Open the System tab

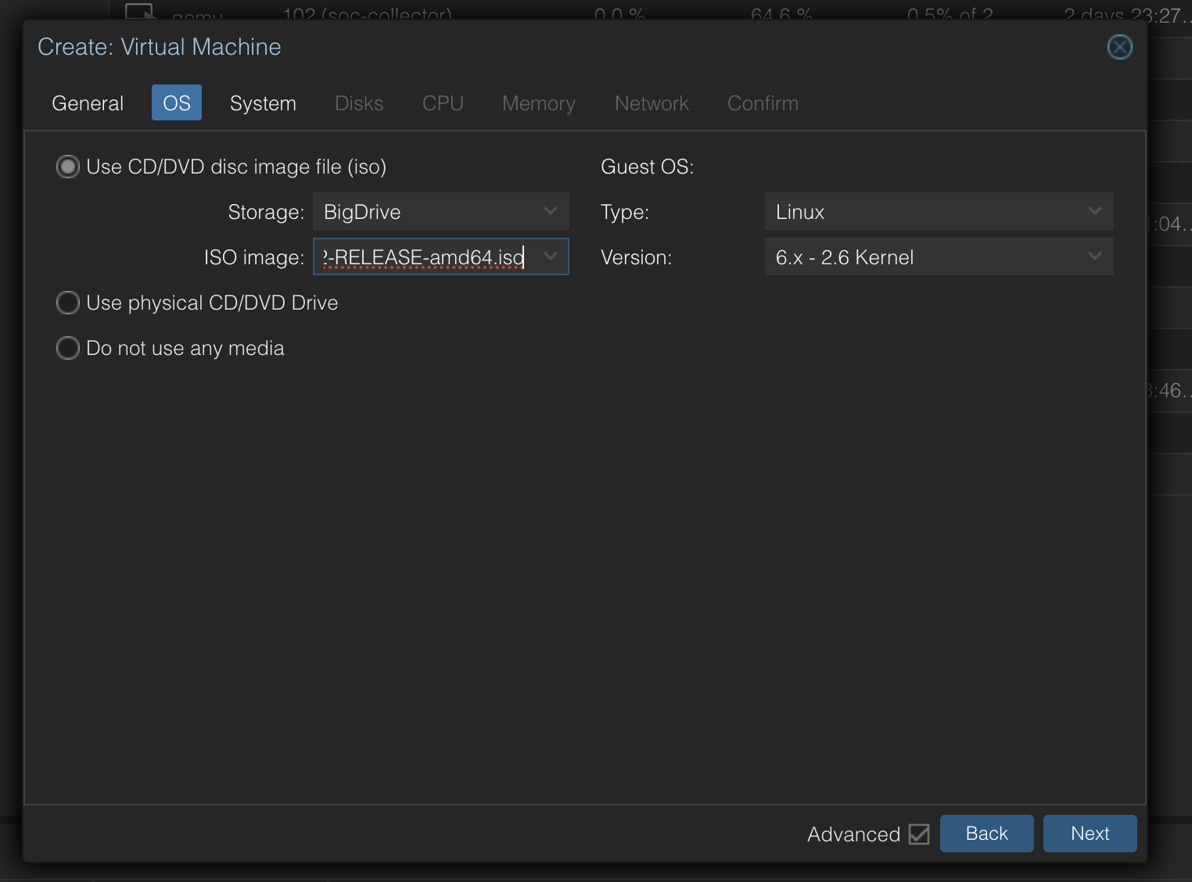pyautogui.click(x=263, y=102)
